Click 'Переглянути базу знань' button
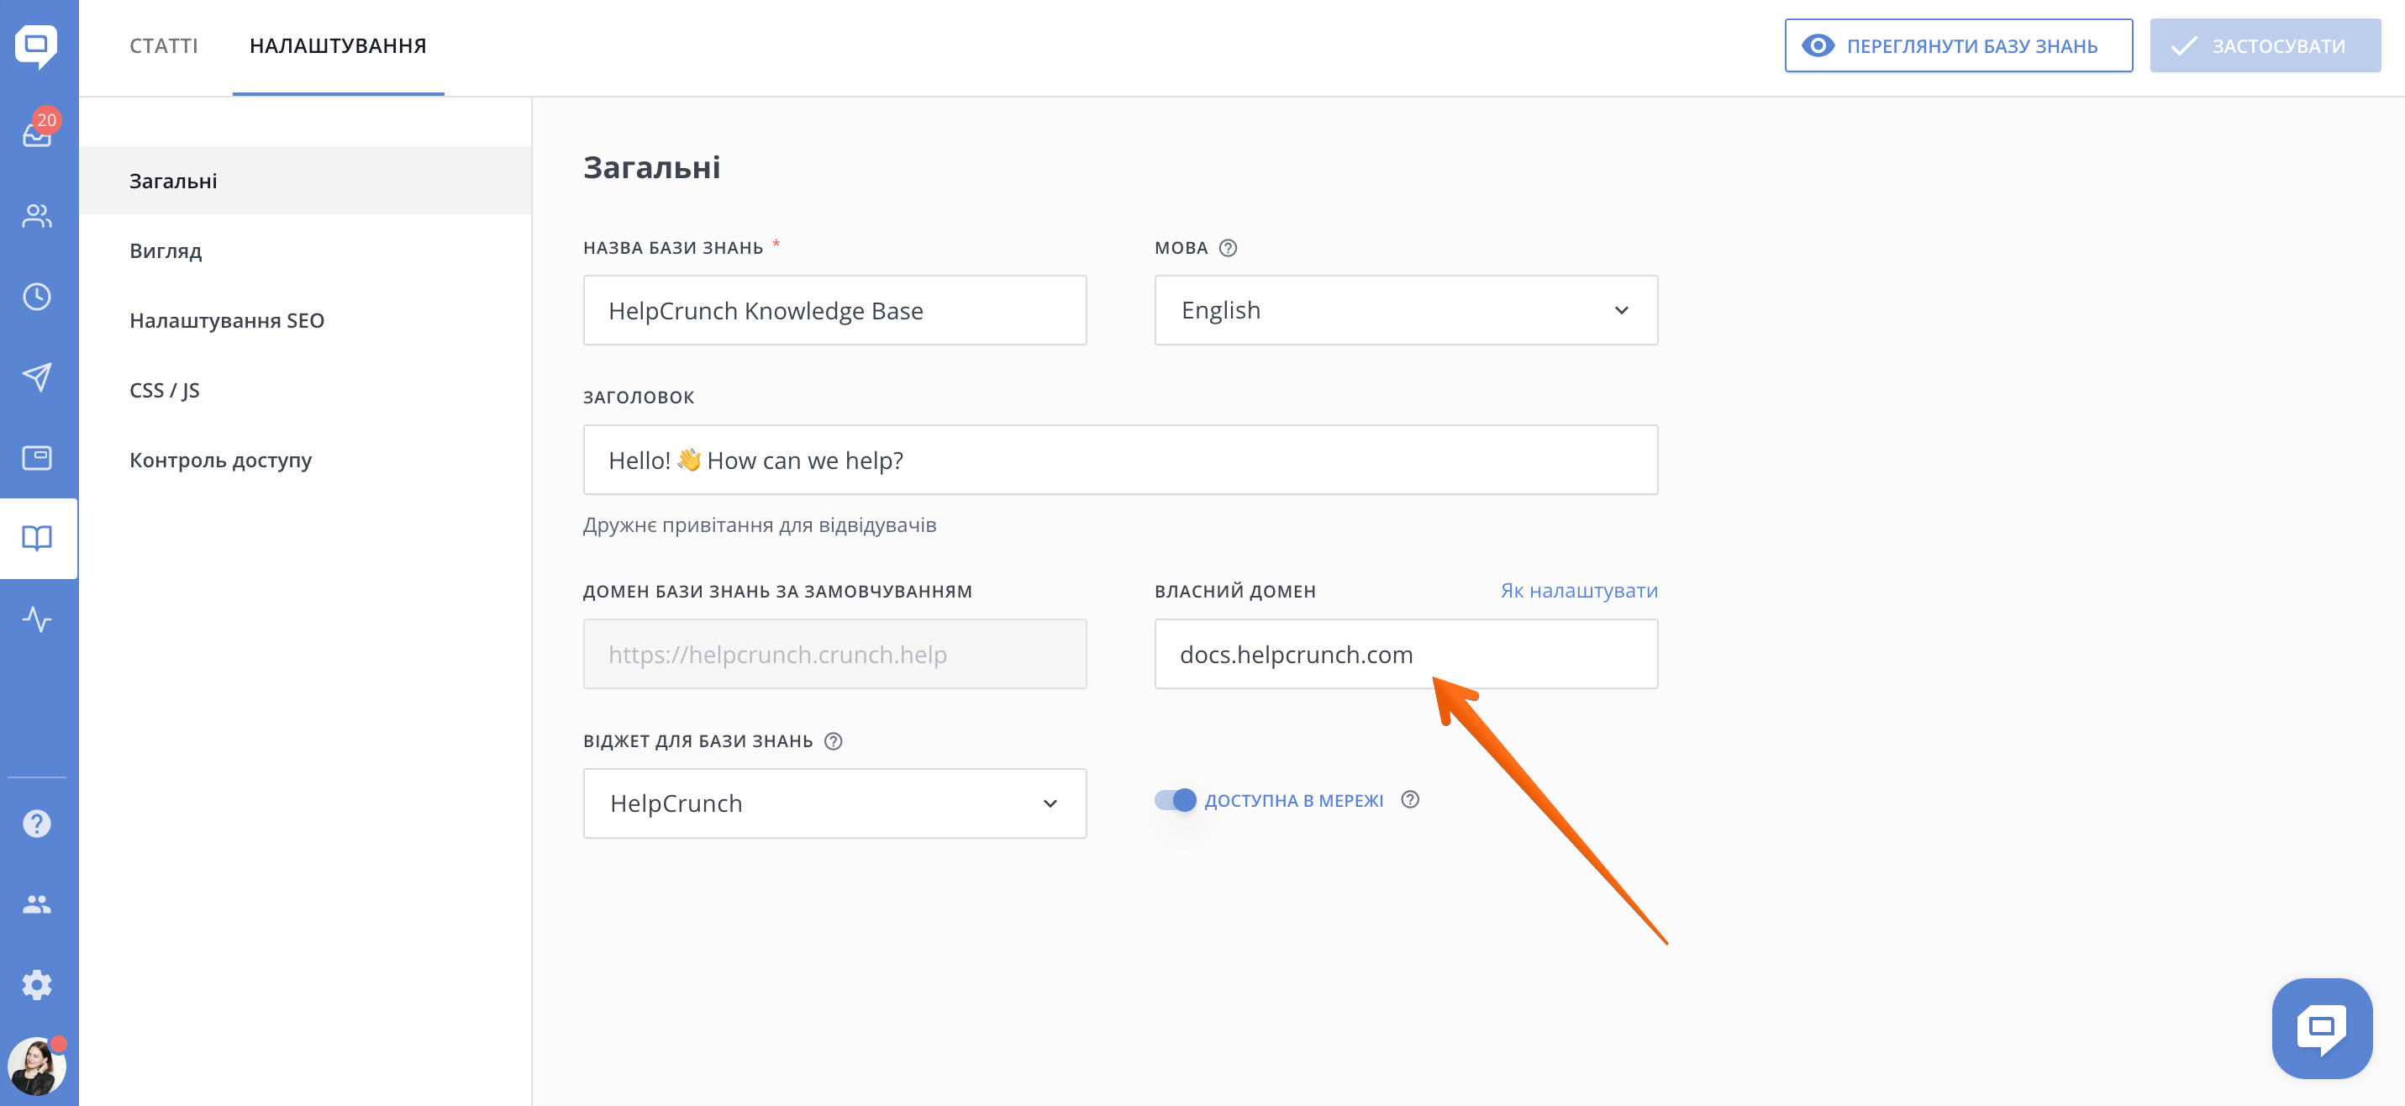 (x=1958, y=45)
